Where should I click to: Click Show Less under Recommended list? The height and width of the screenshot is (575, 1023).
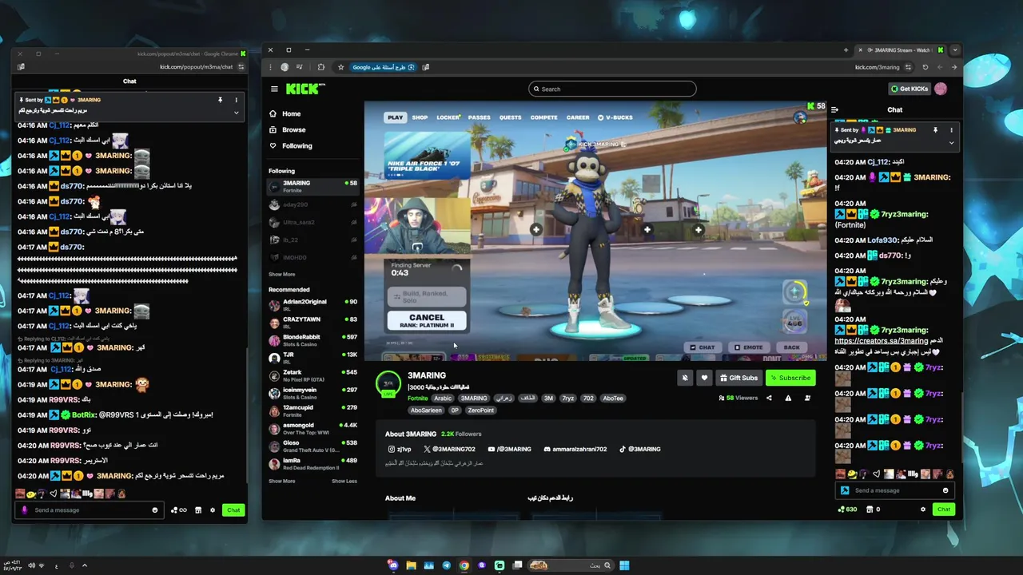click(344, 481)
